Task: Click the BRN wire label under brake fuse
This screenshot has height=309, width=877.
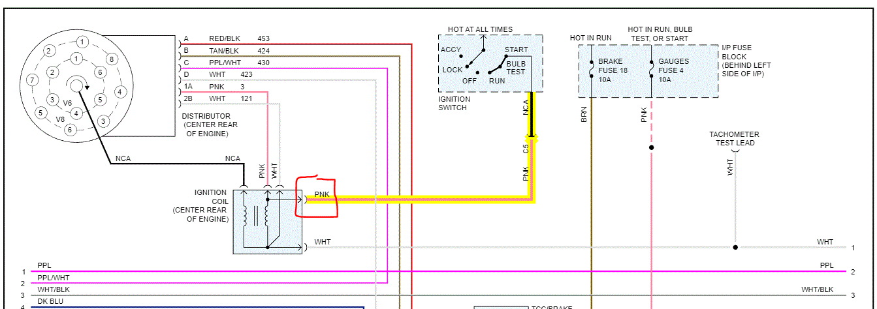Action: click(x=584, y=115)
